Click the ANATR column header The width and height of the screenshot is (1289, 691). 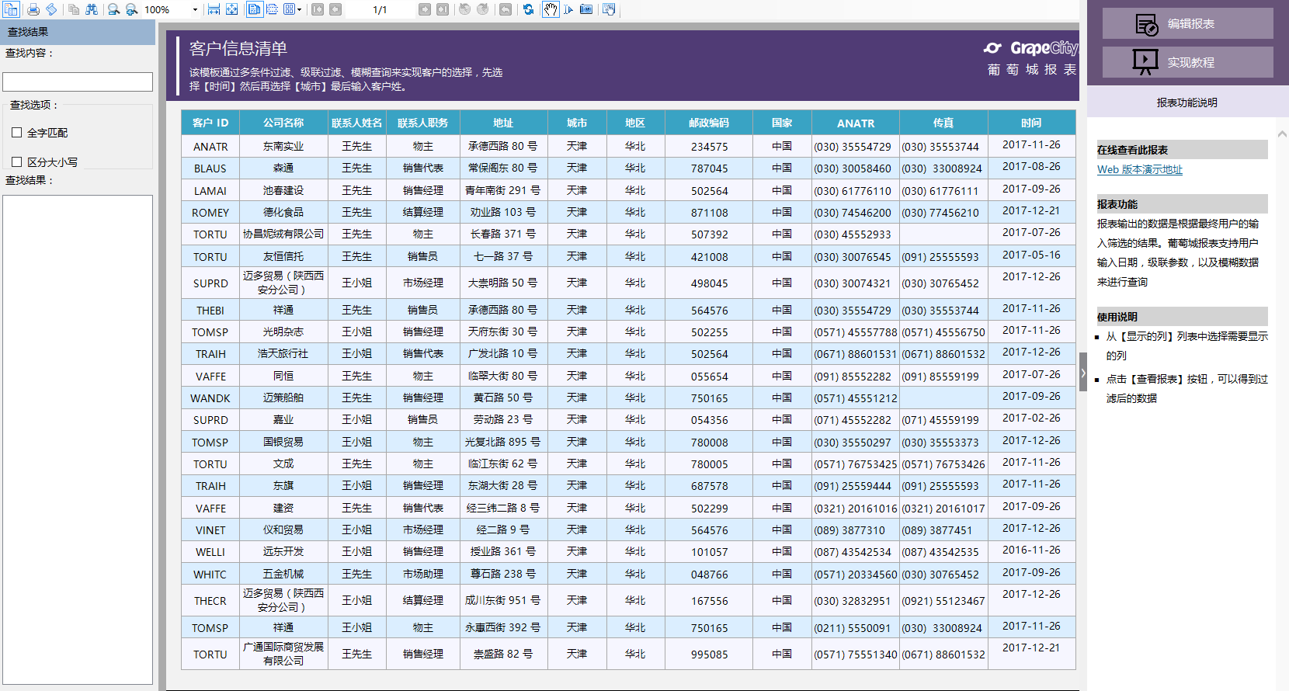point(856,123)
